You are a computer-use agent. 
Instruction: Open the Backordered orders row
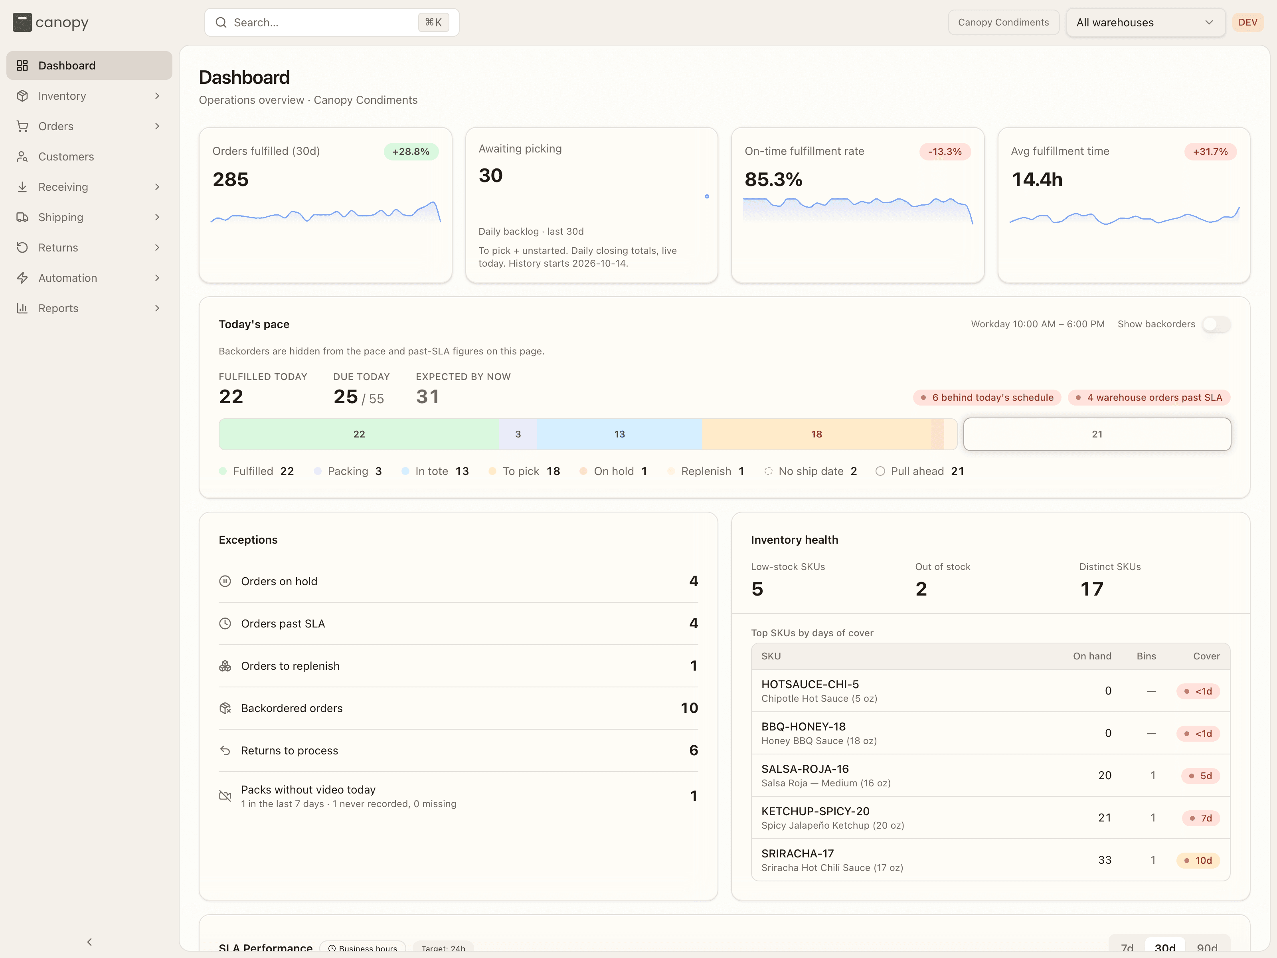459,708
